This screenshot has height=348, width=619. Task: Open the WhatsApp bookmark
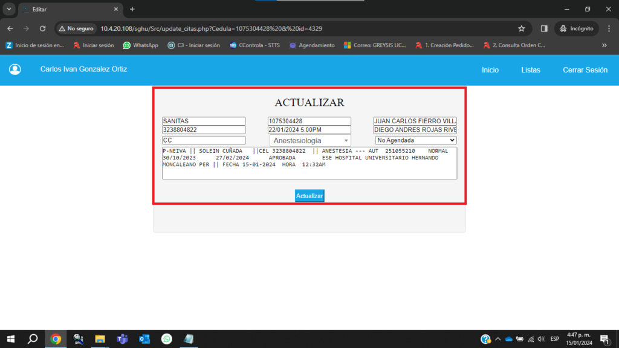click(140, 45)
